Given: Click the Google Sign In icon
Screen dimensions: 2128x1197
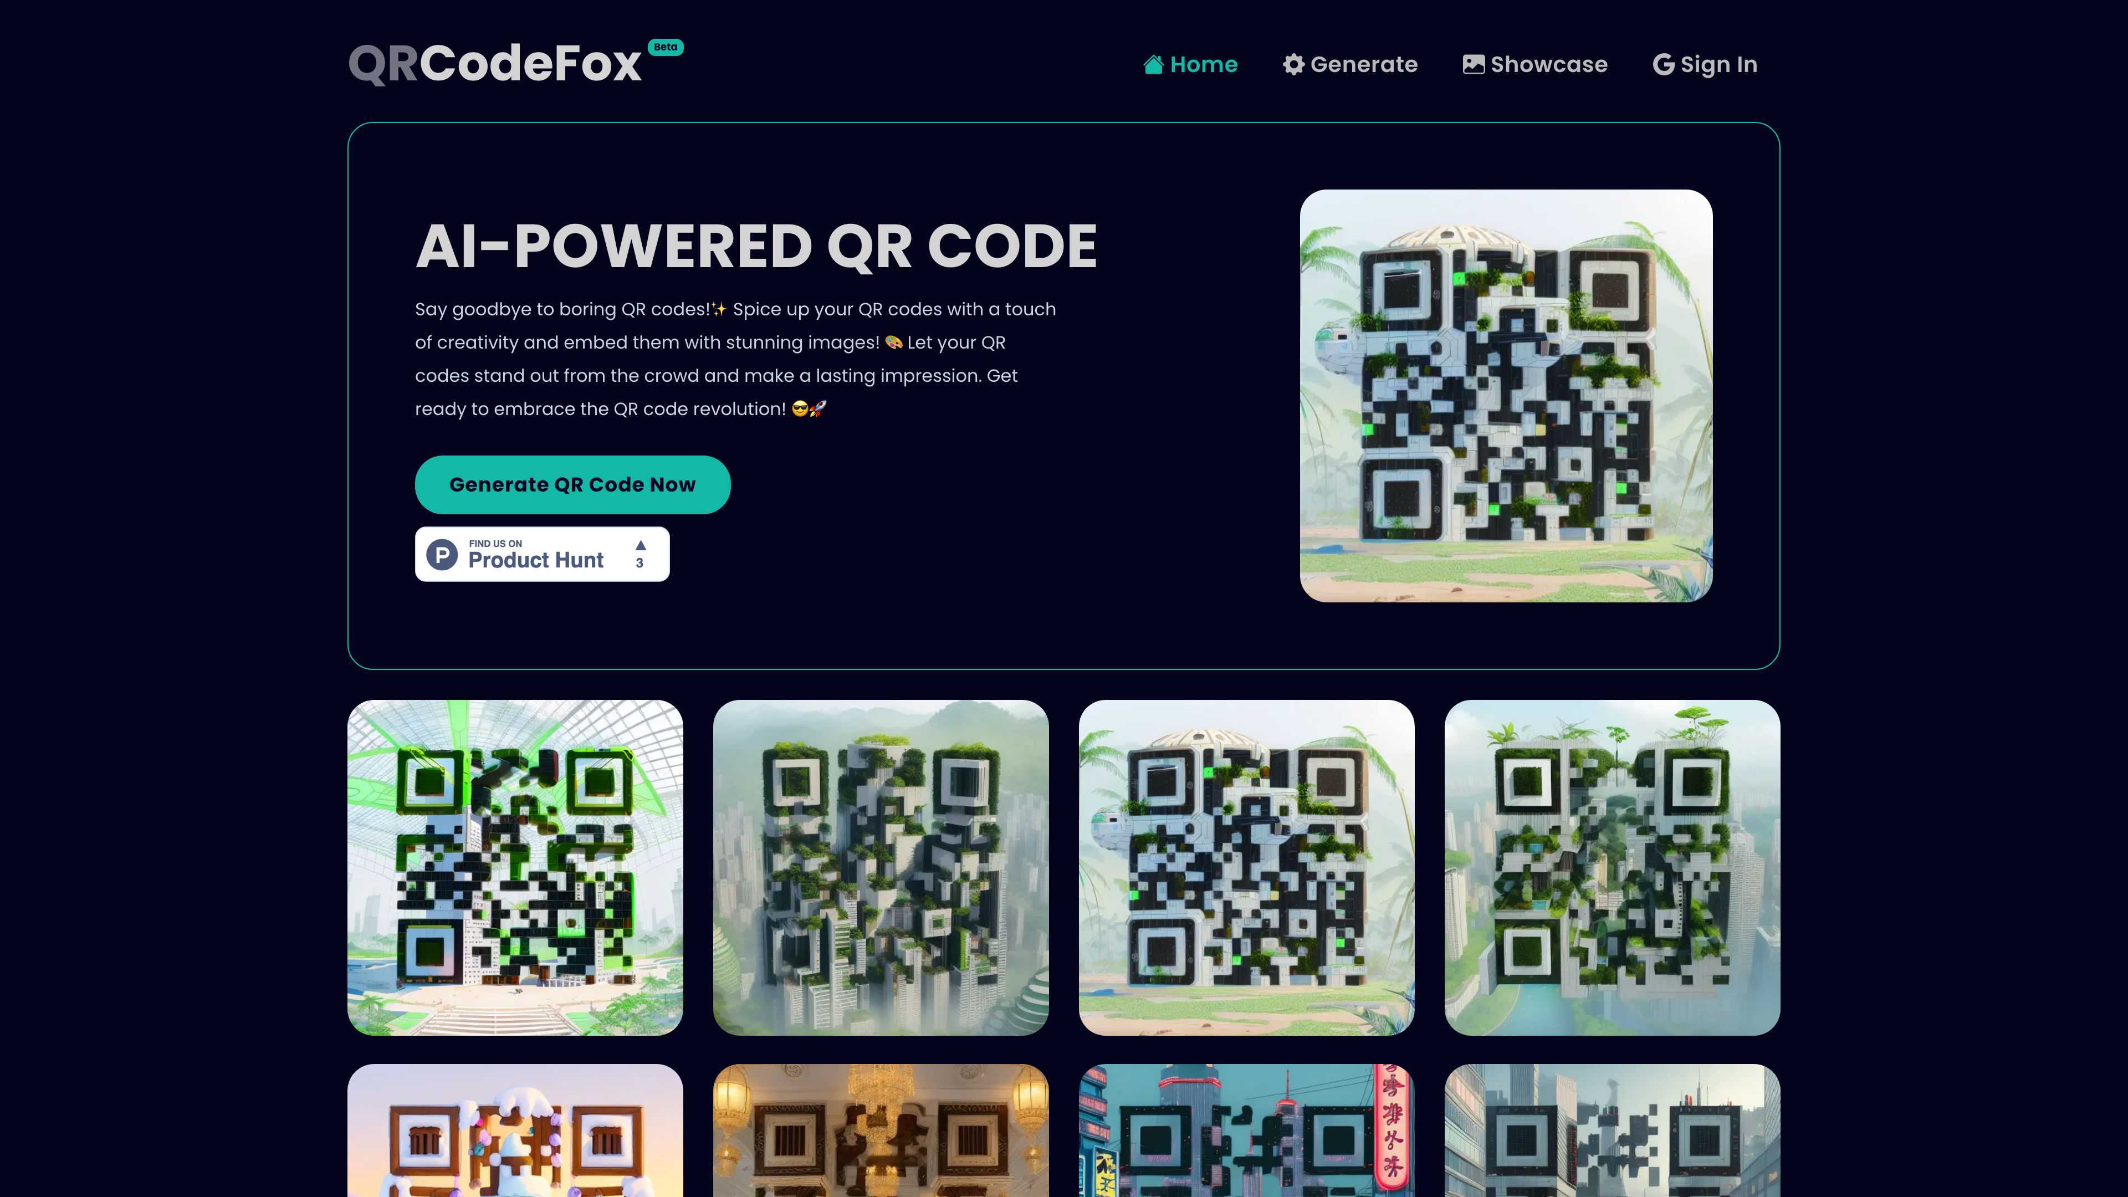Looking at the screenshot, I should click(x=1663, y=64).
